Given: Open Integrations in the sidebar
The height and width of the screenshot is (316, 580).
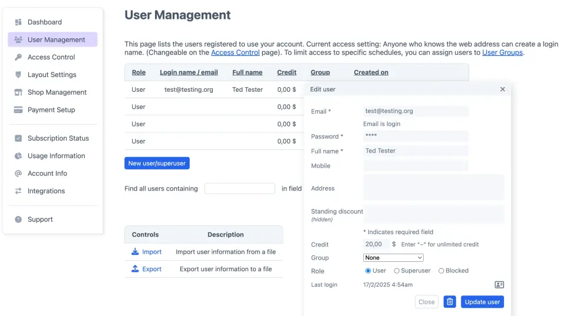Looking at the screenshot, I should coord(46,191).
